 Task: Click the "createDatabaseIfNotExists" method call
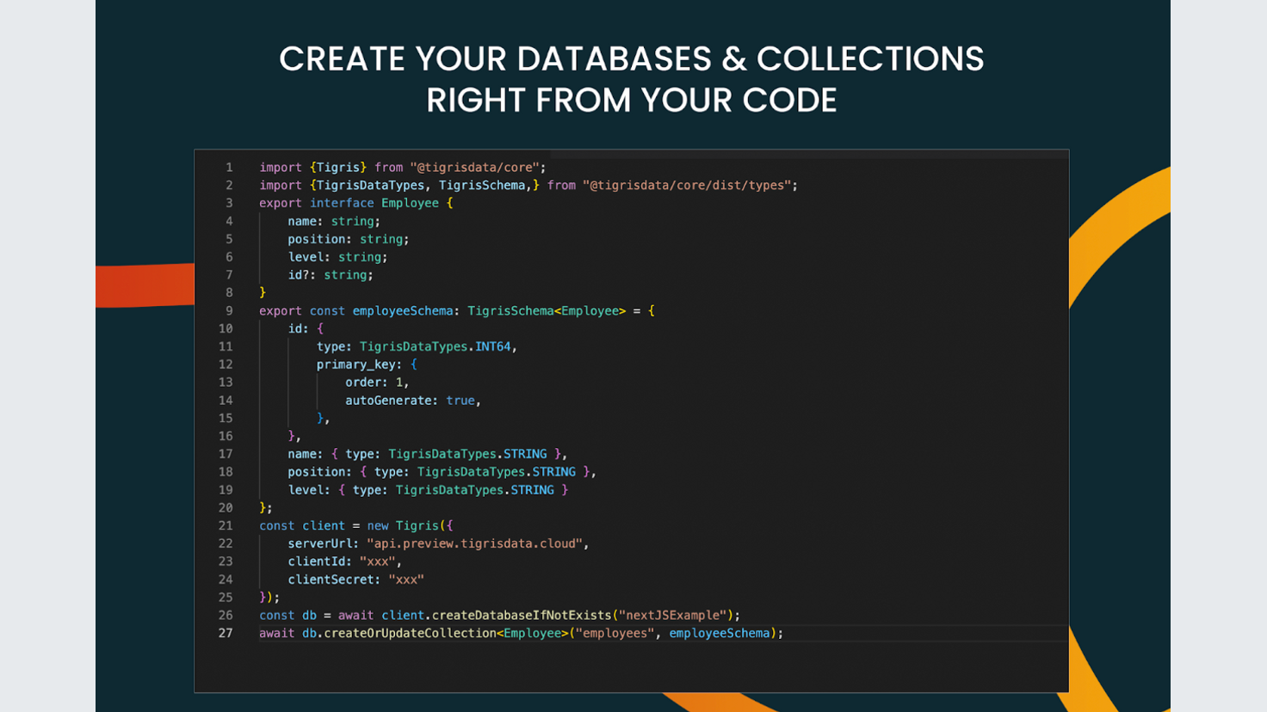522,615
